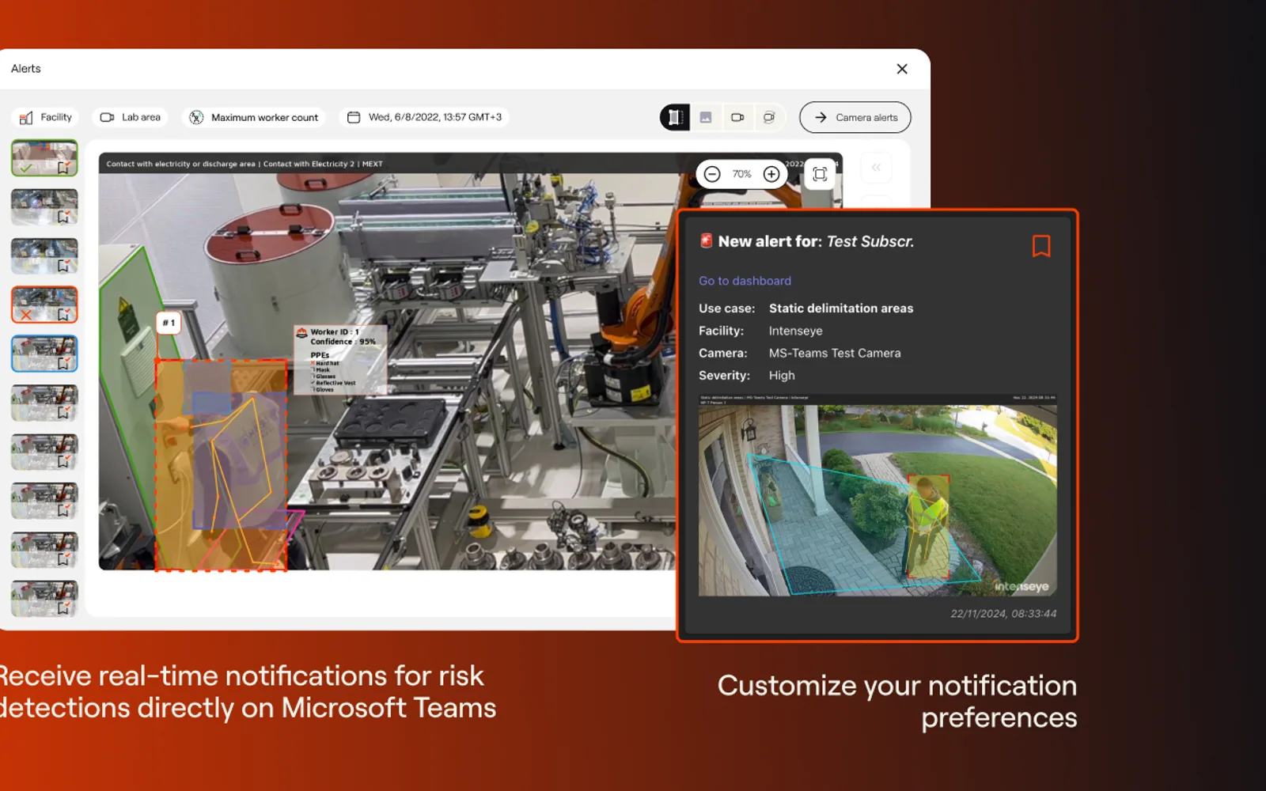Image resolution: width=1266 pixels, height=791 pixels.
Task: Zoom in with the plus icon
Action: click(771, 174)
